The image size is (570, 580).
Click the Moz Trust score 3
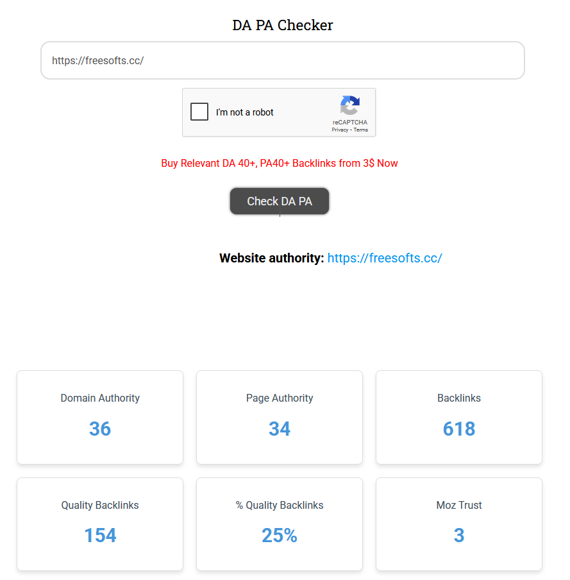pos(459,535)
